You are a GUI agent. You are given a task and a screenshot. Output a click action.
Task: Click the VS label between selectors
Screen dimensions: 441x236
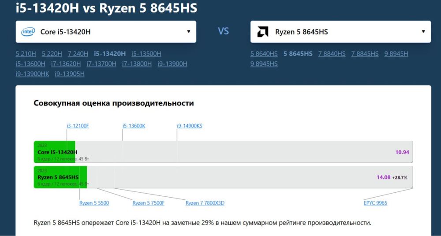223,31
